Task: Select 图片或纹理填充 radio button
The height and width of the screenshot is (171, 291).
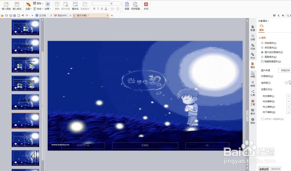Action: pyautogui.click(x=262, y=52)
